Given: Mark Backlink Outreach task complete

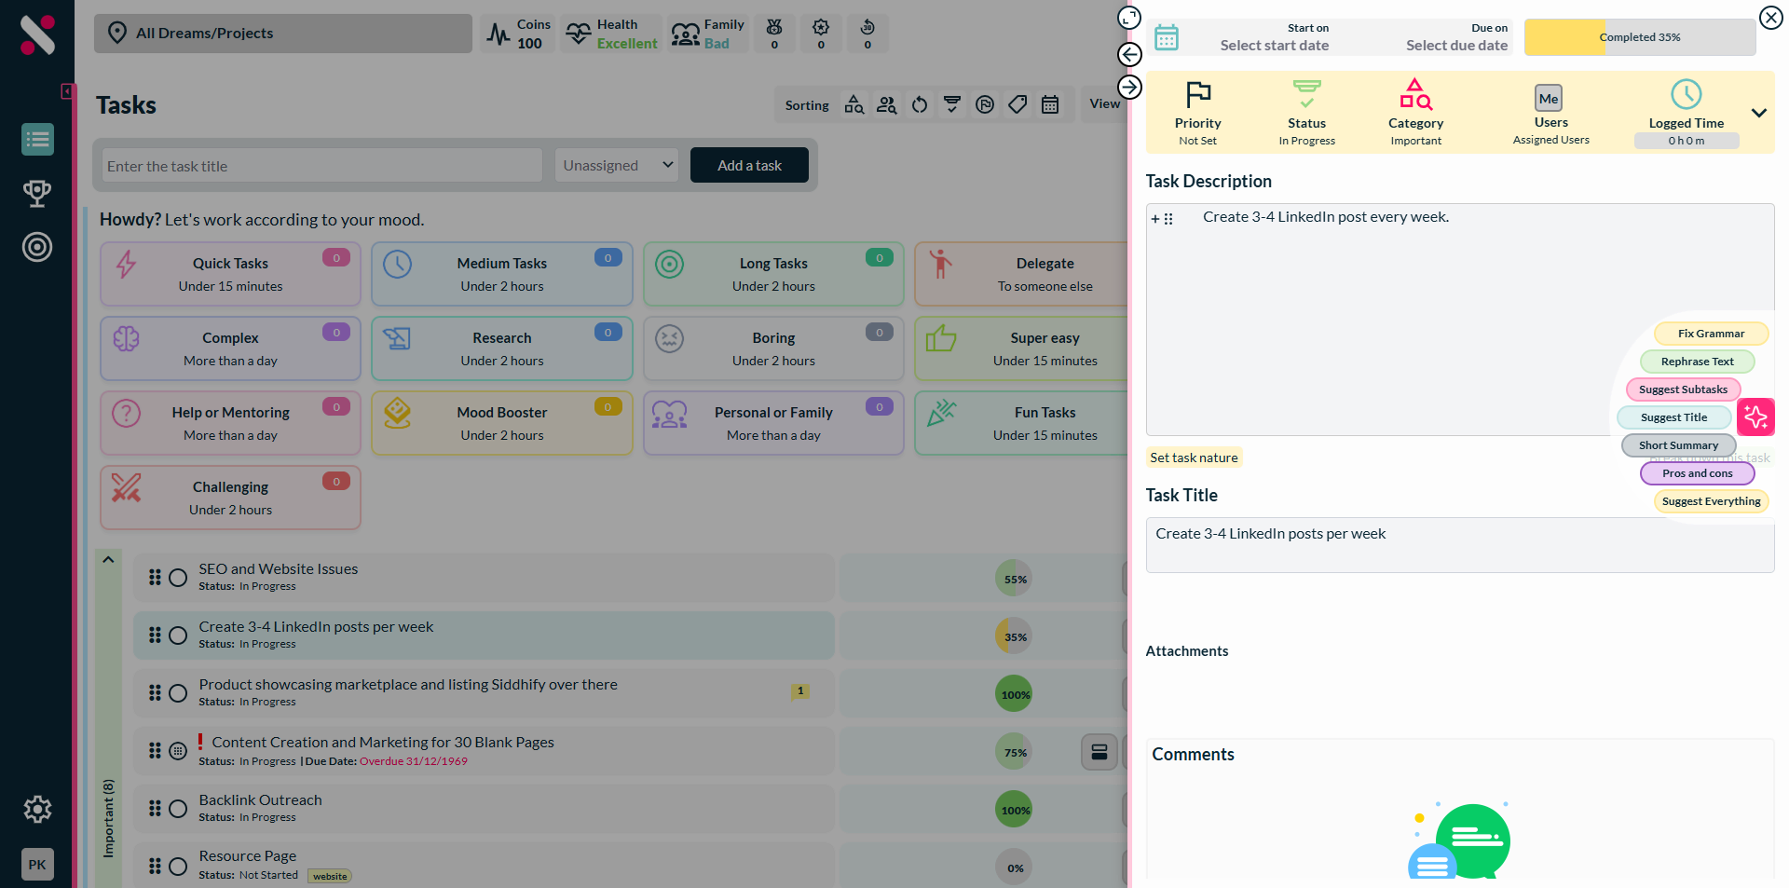Looking at the screenshot, I should (x=178, y=809).
